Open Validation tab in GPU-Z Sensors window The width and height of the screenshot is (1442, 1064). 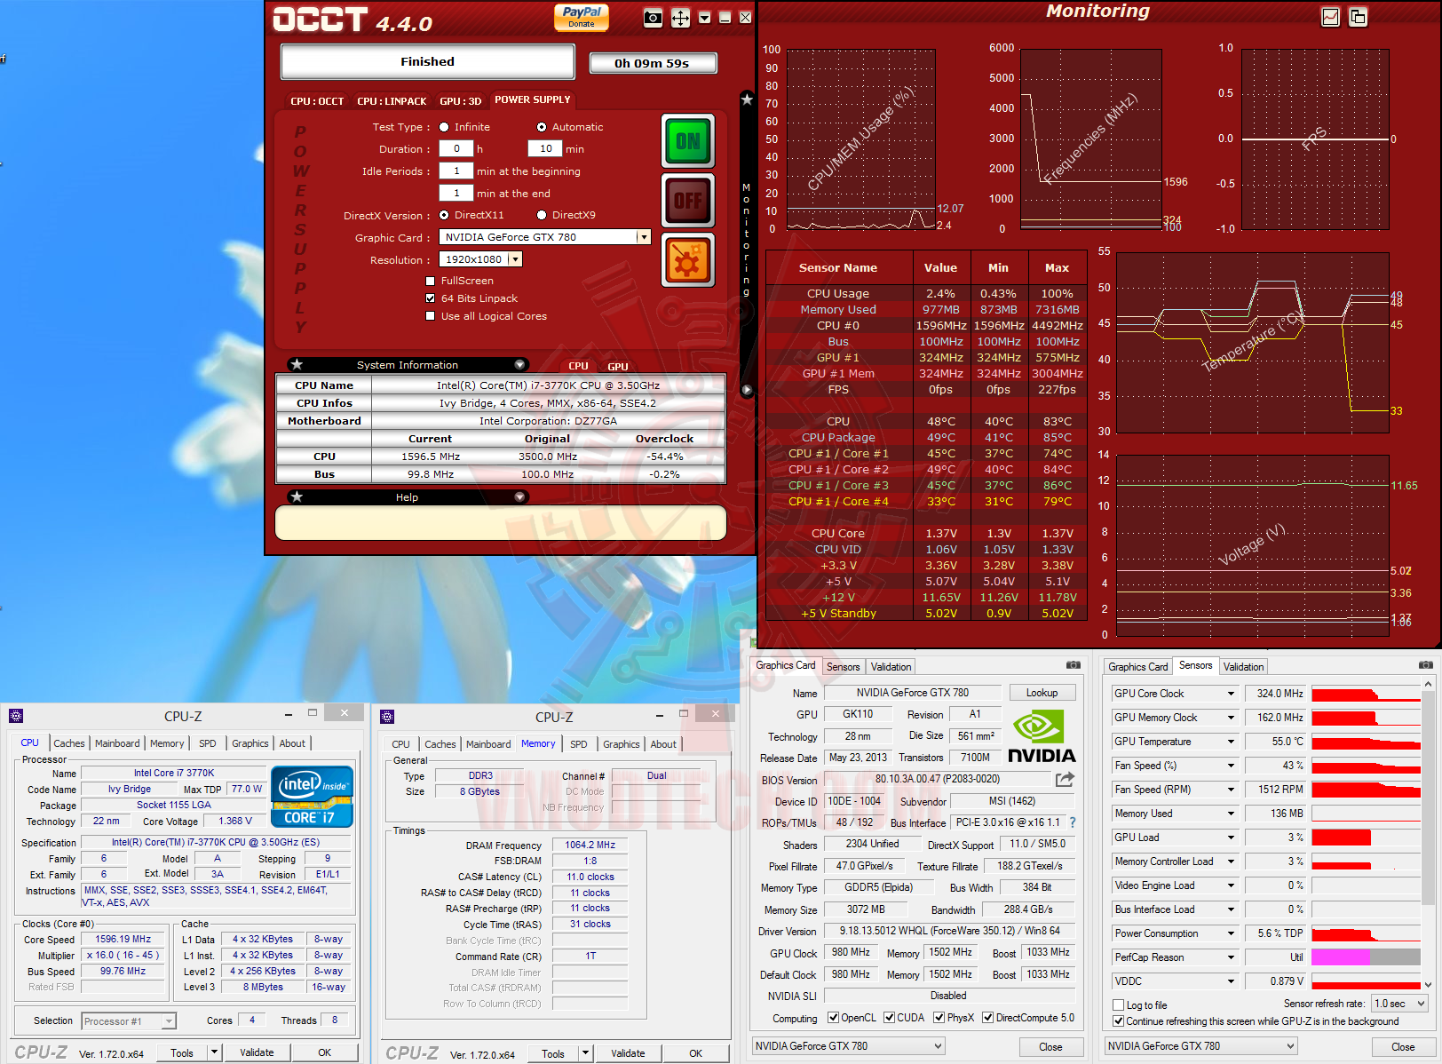point(1243,667)
